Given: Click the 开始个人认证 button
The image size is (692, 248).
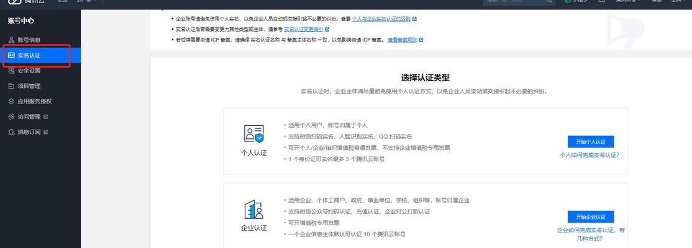Looking at the screenshot, I should [591, 142].
